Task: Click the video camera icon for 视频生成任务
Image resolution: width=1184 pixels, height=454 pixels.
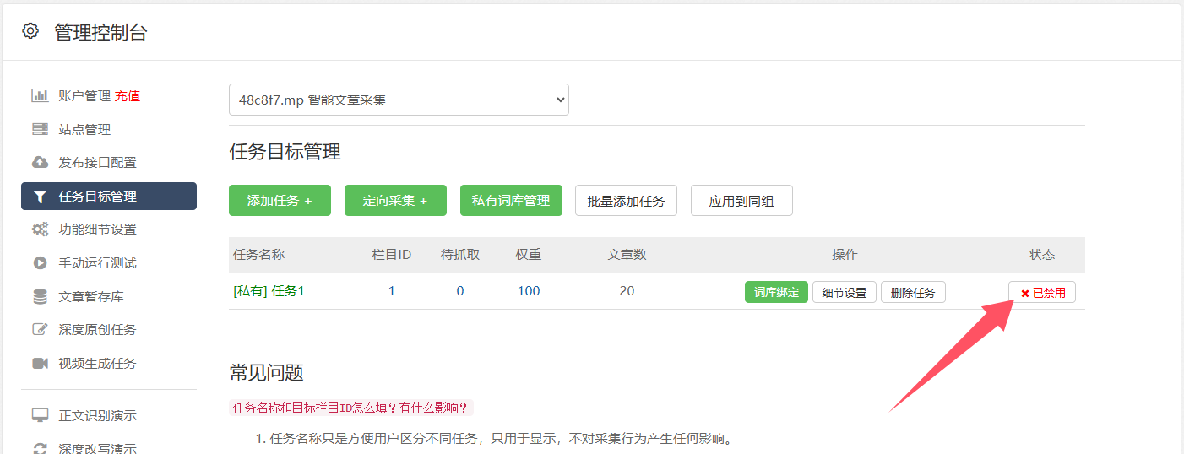Action: tap(40, 363)
